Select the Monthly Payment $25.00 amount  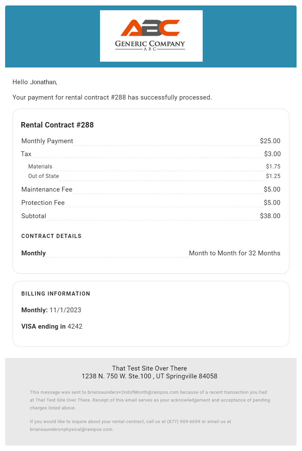[270, 141]
